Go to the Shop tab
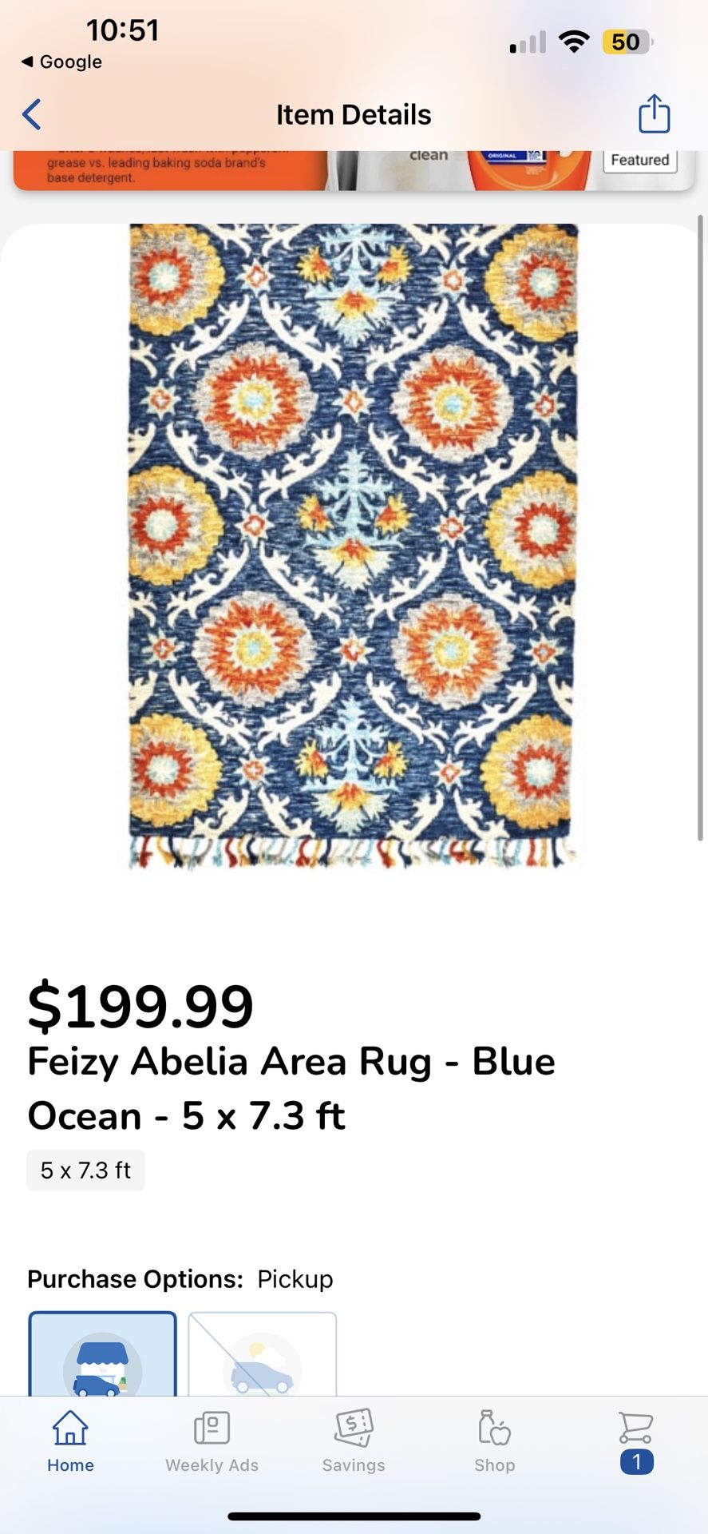This screenshot has width=708, height=1534. point(495,1442)
